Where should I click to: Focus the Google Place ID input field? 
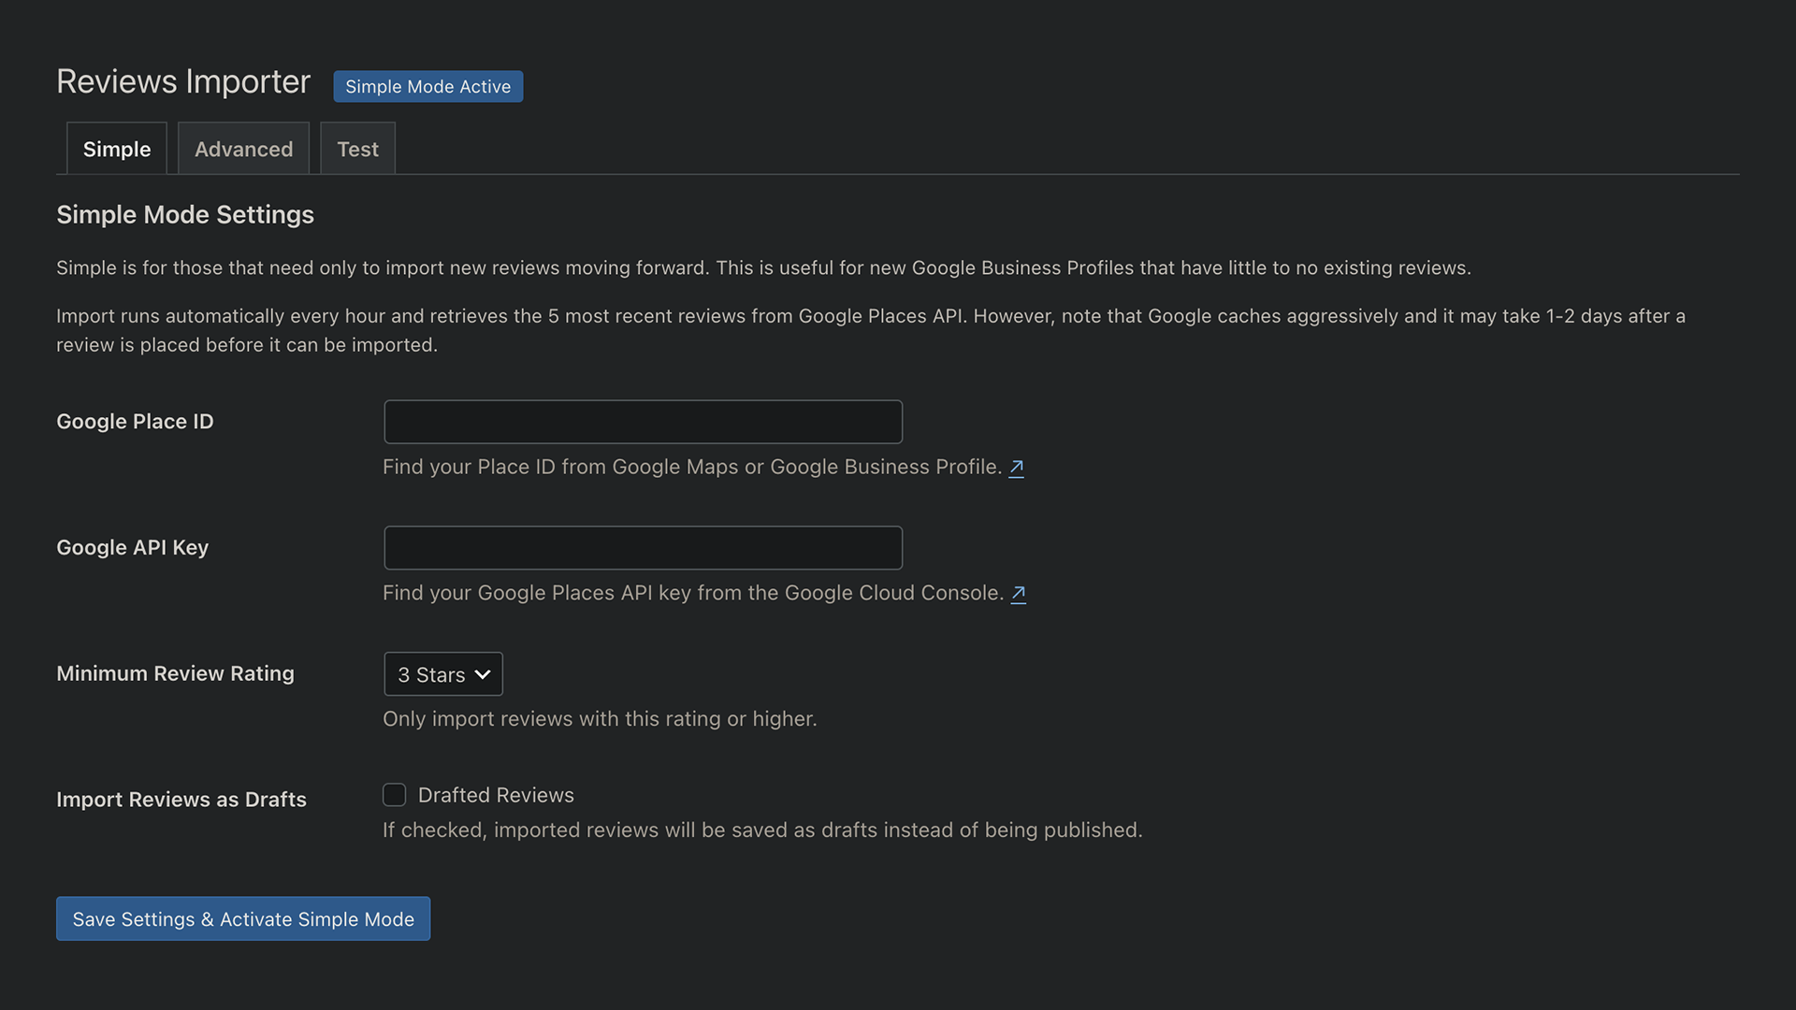click(643, 422)
